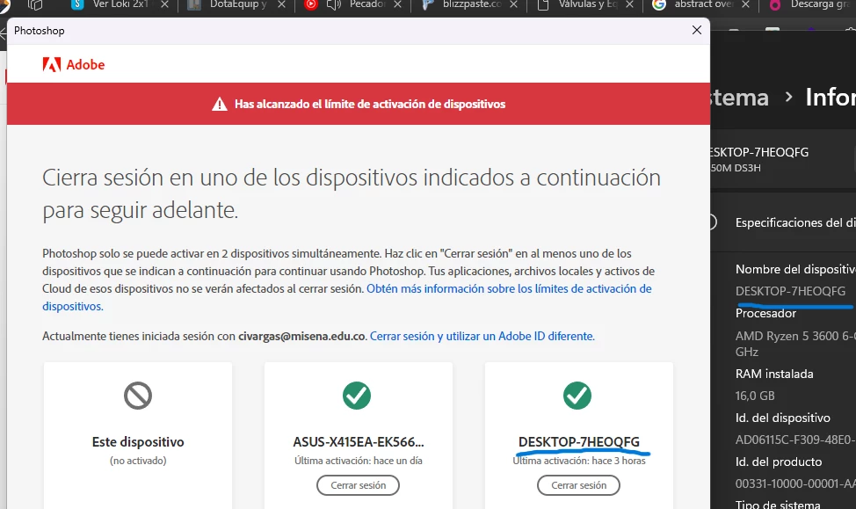Click 'Especificaciones del di' header in Settings
This screenshot has height=509, width=856.
pyautogui.click(x=795, y=222)
